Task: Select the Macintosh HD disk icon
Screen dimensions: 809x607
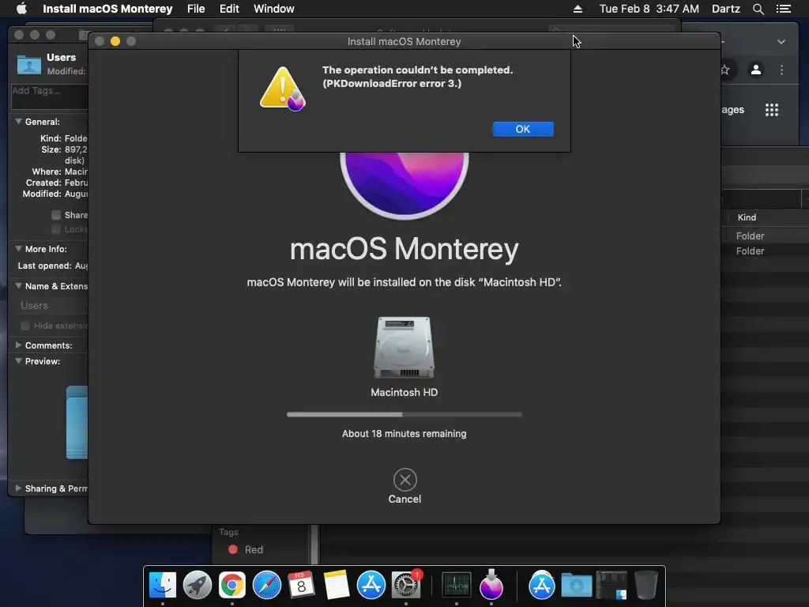Action: (x=404, y=348)
